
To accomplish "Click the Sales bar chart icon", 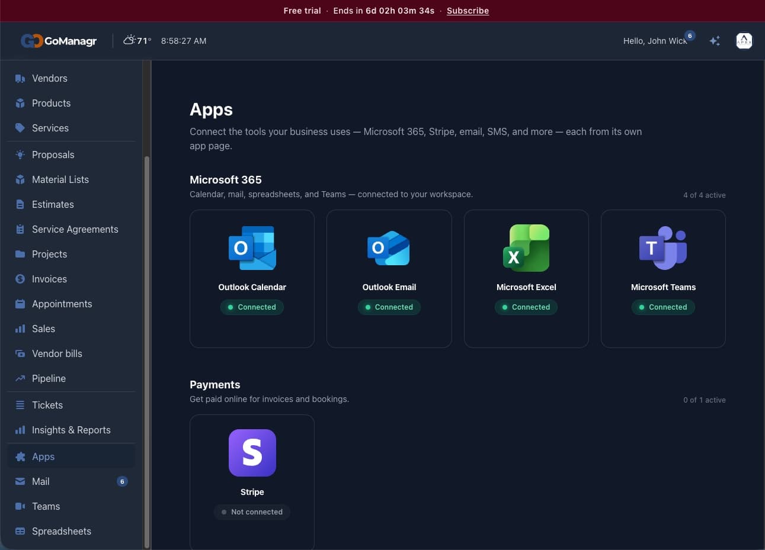I will [x=20, y=329].
